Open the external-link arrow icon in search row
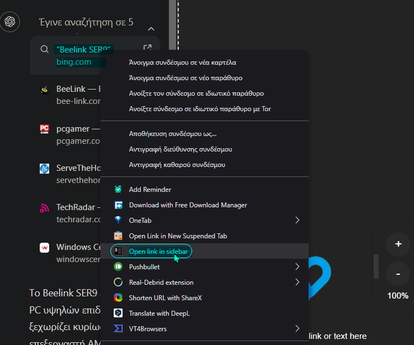 coord(147,48)
